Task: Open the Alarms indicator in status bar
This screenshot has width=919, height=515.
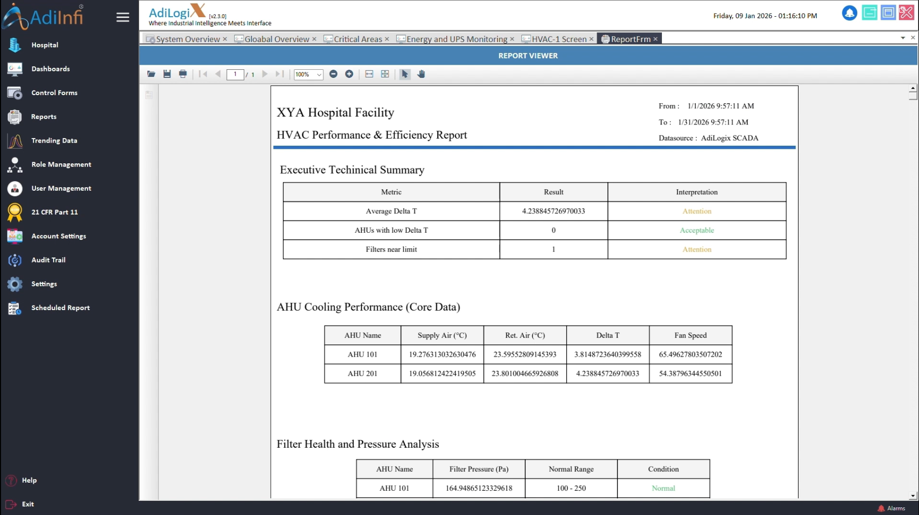Action: pos(892,508)
